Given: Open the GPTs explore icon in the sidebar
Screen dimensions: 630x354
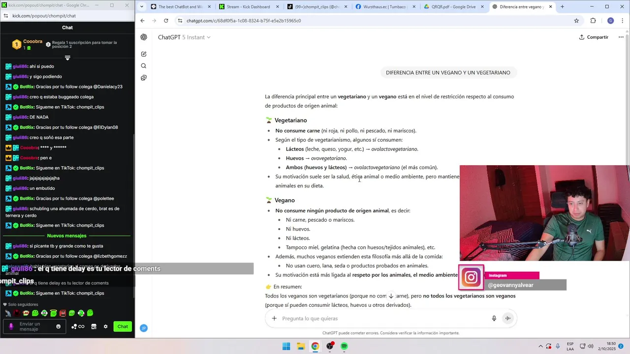Looking at the screenshot, I should point(144,78).
